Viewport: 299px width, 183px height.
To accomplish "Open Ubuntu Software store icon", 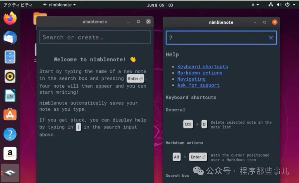I will click(x=10, y=115).
